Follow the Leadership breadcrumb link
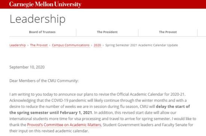The image size is (206, 136). tap(18, 45)
